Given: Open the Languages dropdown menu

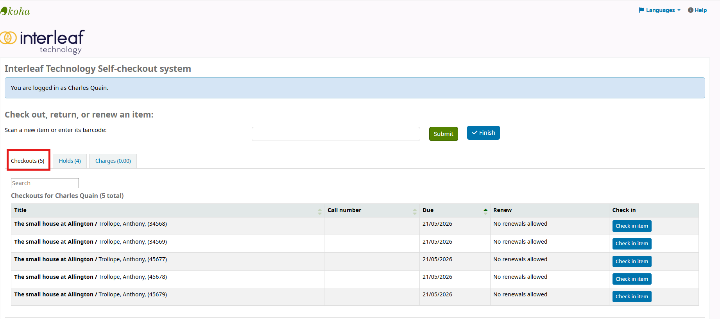Looking at the screenshot, I should [660, 10].
